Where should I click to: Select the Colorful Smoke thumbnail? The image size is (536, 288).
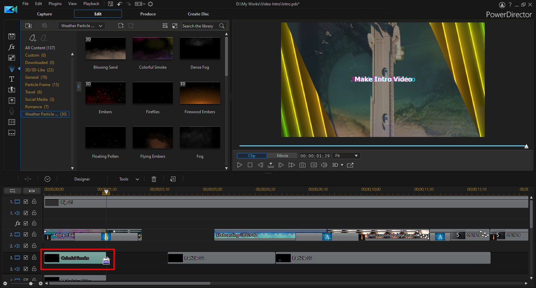pyautogui.click(x=153, y=49)
